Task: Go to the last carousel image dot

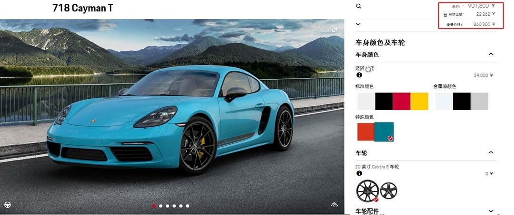Action: (x=188, y=206)
